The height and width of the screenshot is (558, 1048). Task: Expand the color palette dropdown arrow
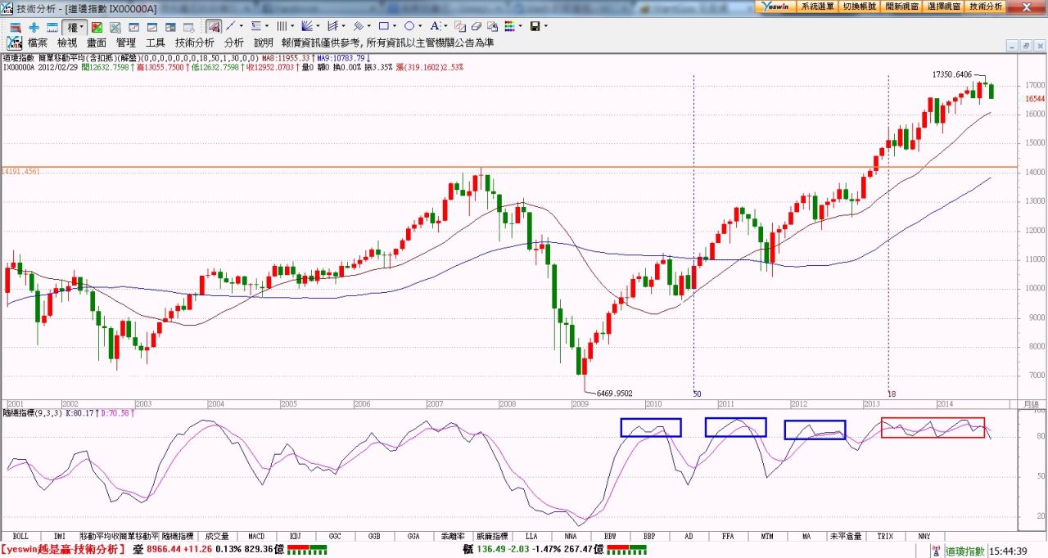pos(521,27)
